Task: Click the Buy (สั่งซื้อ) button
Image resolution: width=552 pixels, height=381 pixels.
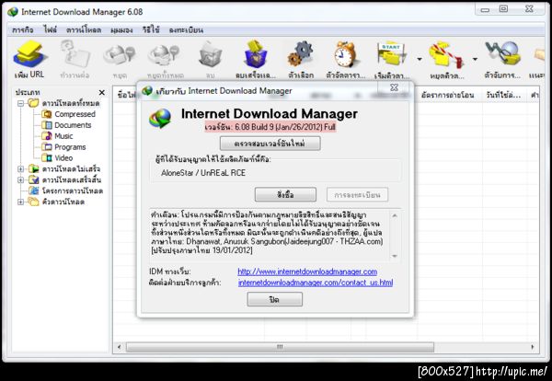Action: 285,195
